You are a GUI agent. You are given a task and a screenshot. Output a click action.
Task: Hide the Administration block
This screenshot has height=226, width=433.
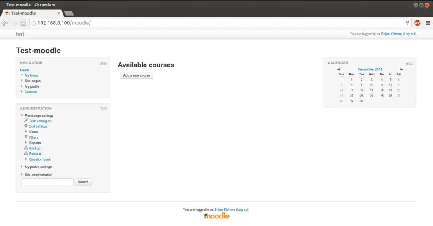tap(101, 109)
